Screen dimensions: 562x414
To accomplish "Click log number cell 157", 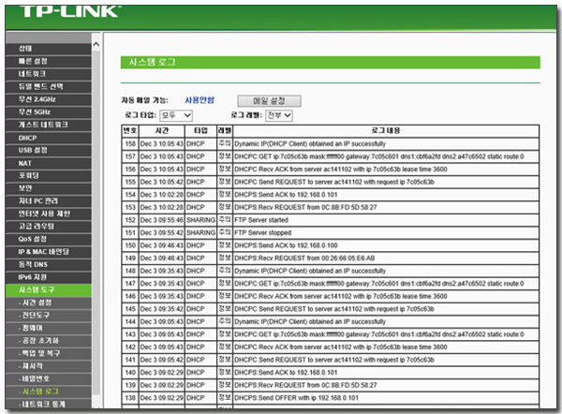I will [x=130, y=156].
